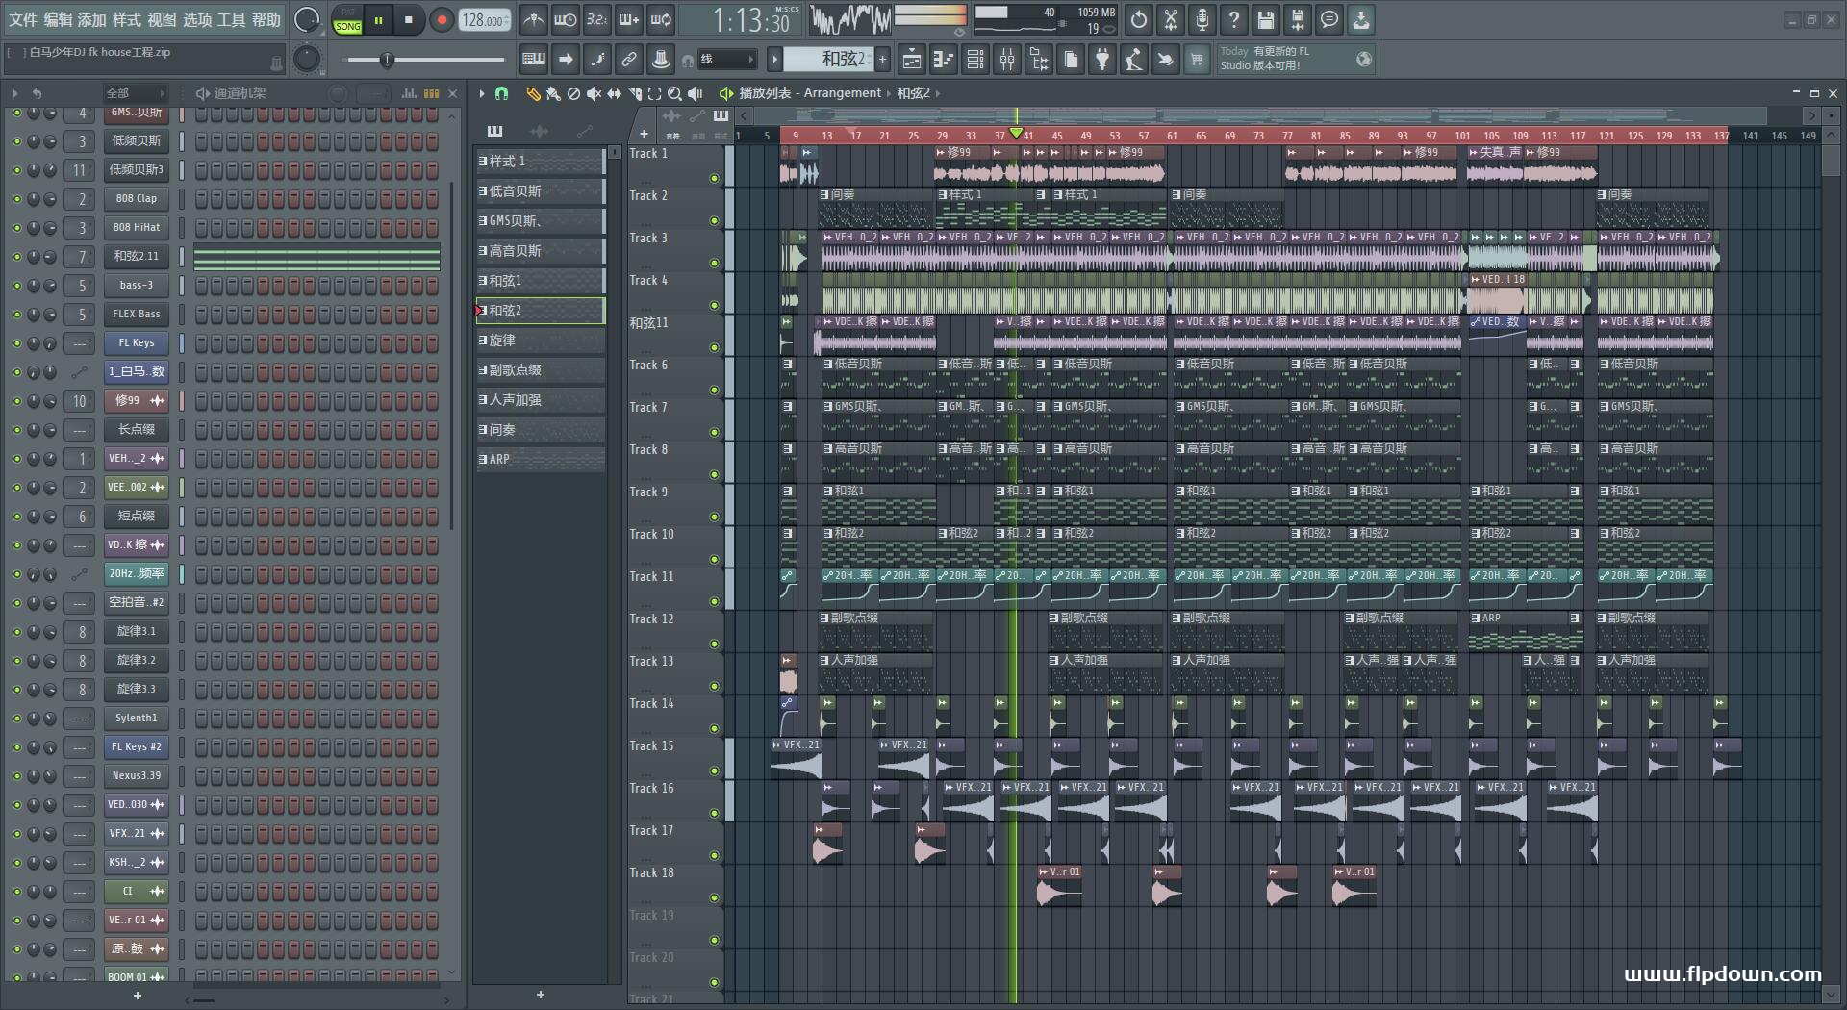Viewport: 1847px width, 1010px height.
Task: Mute Track 1 using its green dot
Action: point(714,178)
